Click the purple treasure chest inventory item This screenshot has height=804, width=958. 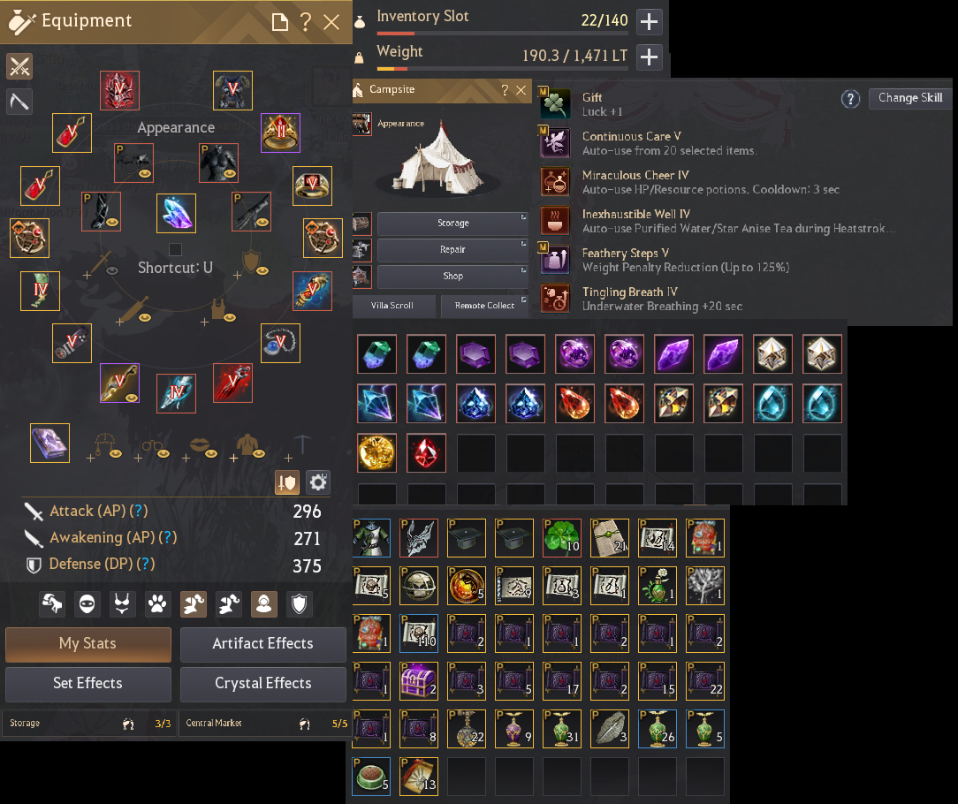click(x=419, y=681)
